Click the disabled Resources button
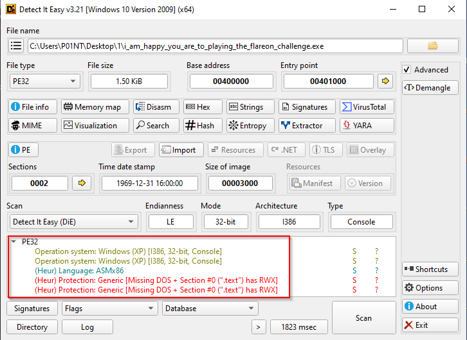This screenshot has width=467, height=340. point(235,149)
